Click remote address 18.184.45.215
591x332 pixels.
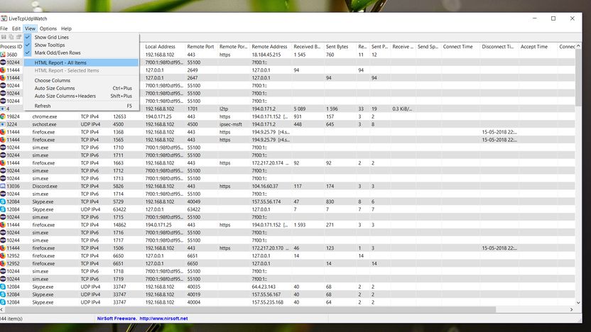point(266,55)
